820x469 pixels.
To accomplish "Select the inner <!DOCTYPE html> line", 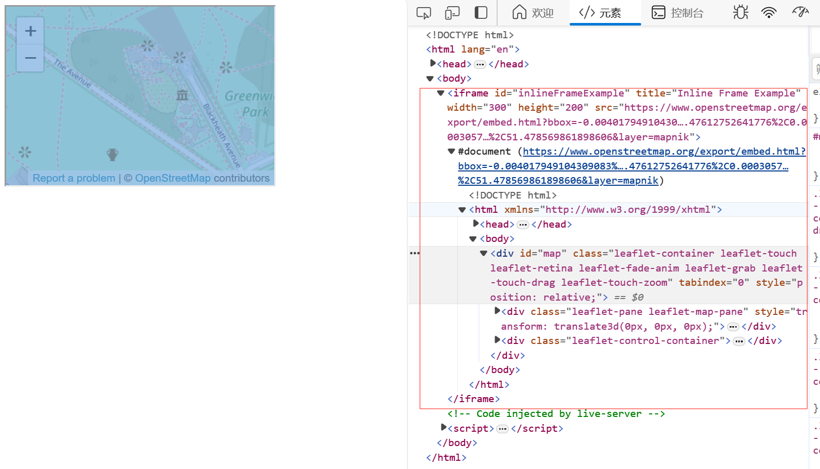I will 512,195.
